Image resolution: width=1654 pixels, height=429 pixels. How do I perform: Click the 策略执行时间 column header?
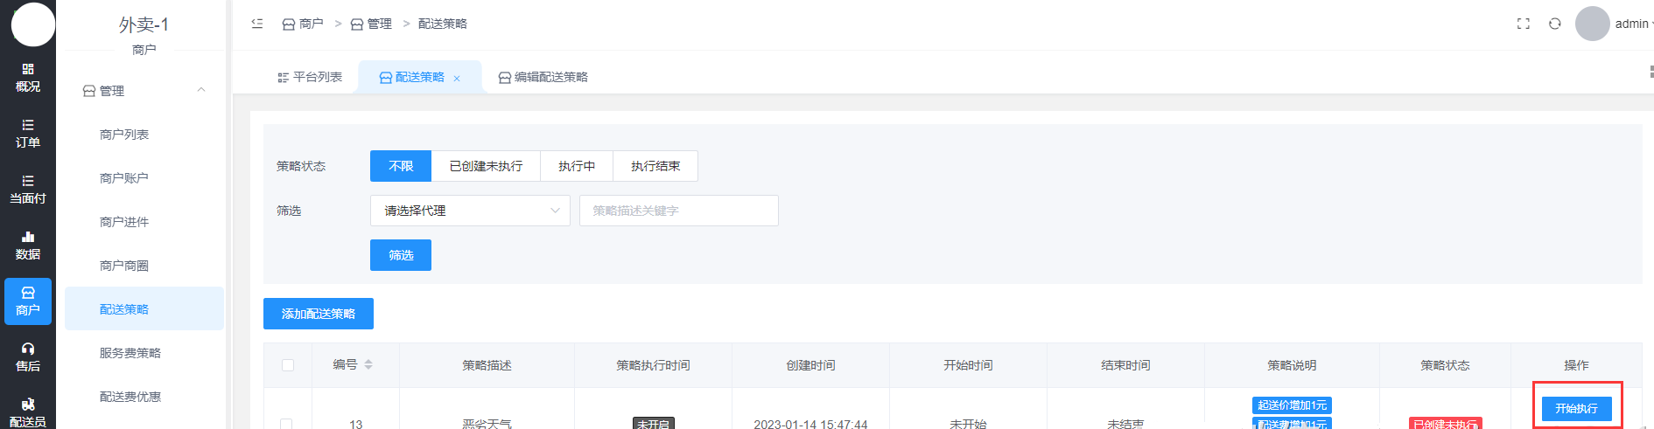pyautogui.click(x=653, y=365)
